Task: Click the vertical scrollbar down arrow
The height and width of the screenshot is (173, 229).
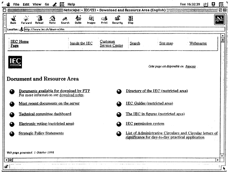Action: pos(222,156)
